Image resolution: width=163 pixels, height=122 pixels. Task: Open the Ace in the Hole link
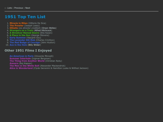click(x=18, y=45)
